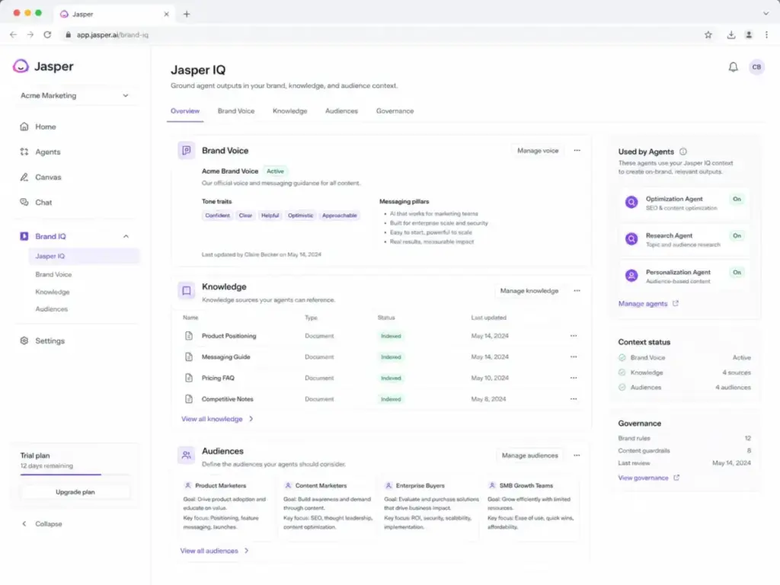
Task: Click the Jasper logo icon
Action: (x=21, y=66)
